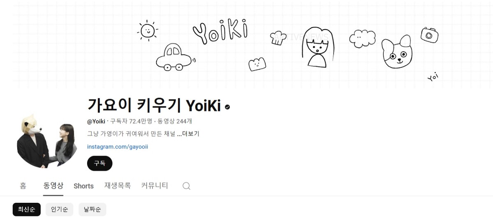
Task: Click the puppy face doodle in banner
Action: pos(397,52)
